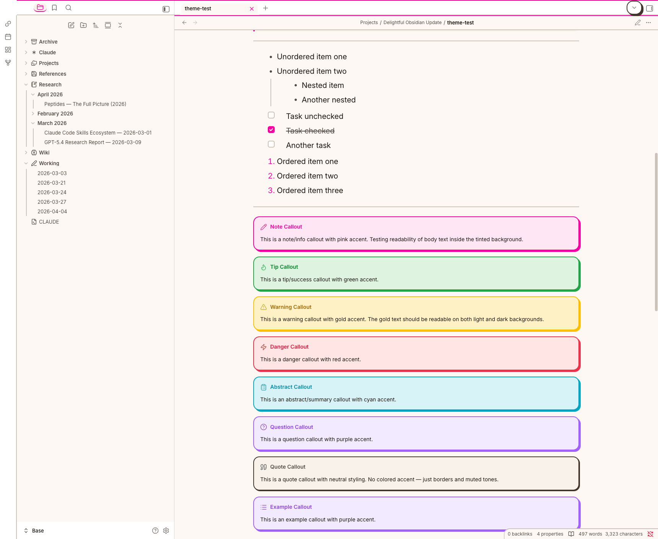This screenshot has height=539, width=658.
Task: Open settings gear icon
Action: (x=166, y=531)
